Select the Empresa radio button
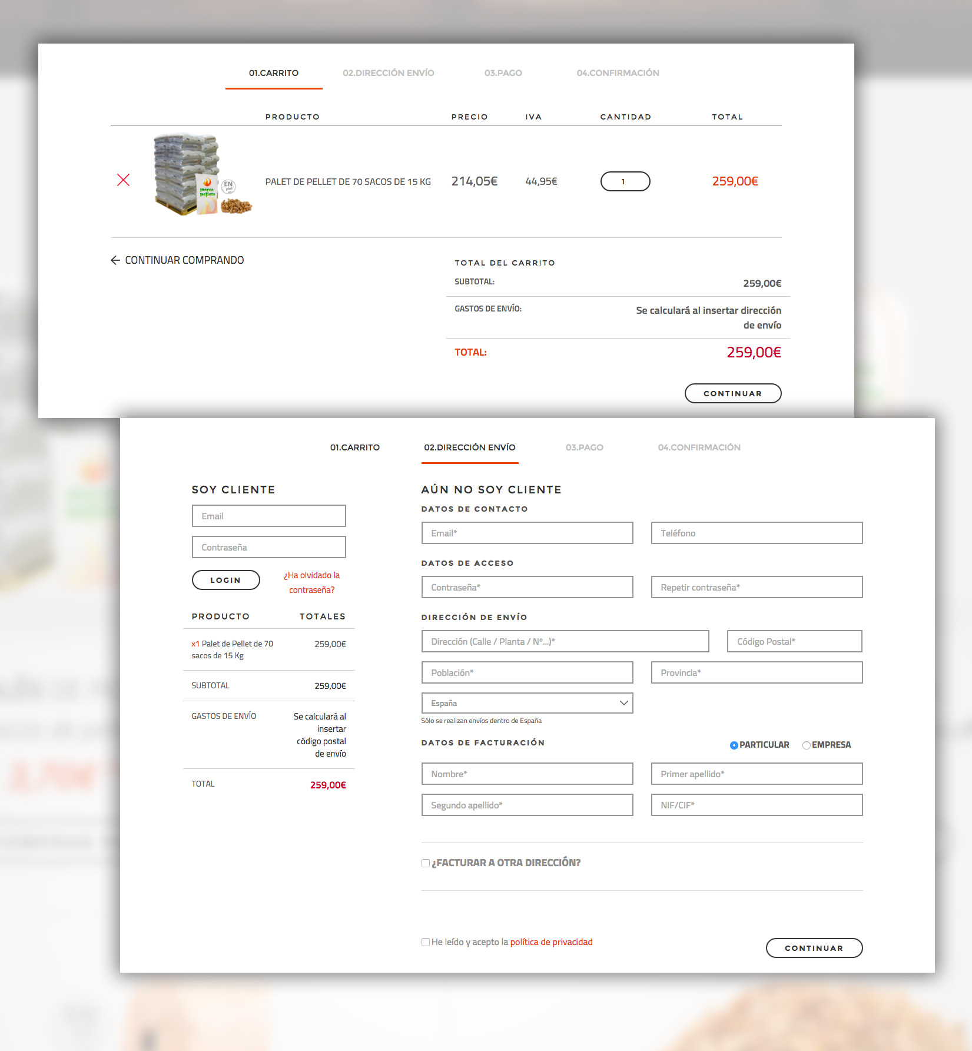972x1051 pixels. click(x=806, y=745)
